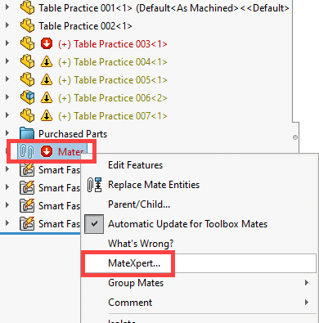Click the Purchased Parts folder icon
This screenshot has height=323, width=319.
pyautogui.click(x=27, y=134)
